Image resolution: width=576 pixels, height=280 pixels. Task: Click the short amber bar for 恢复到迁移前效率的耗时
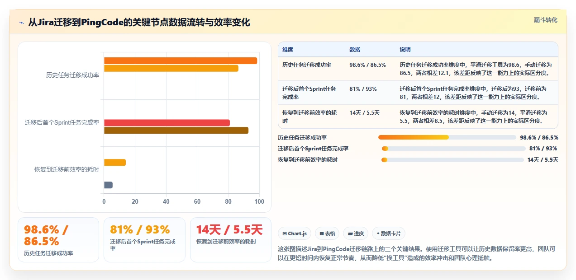click(x=115, y=163)
